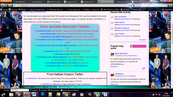
Task: Open the Jerry Trainor activity link
Action: click(x=119, y=34)
